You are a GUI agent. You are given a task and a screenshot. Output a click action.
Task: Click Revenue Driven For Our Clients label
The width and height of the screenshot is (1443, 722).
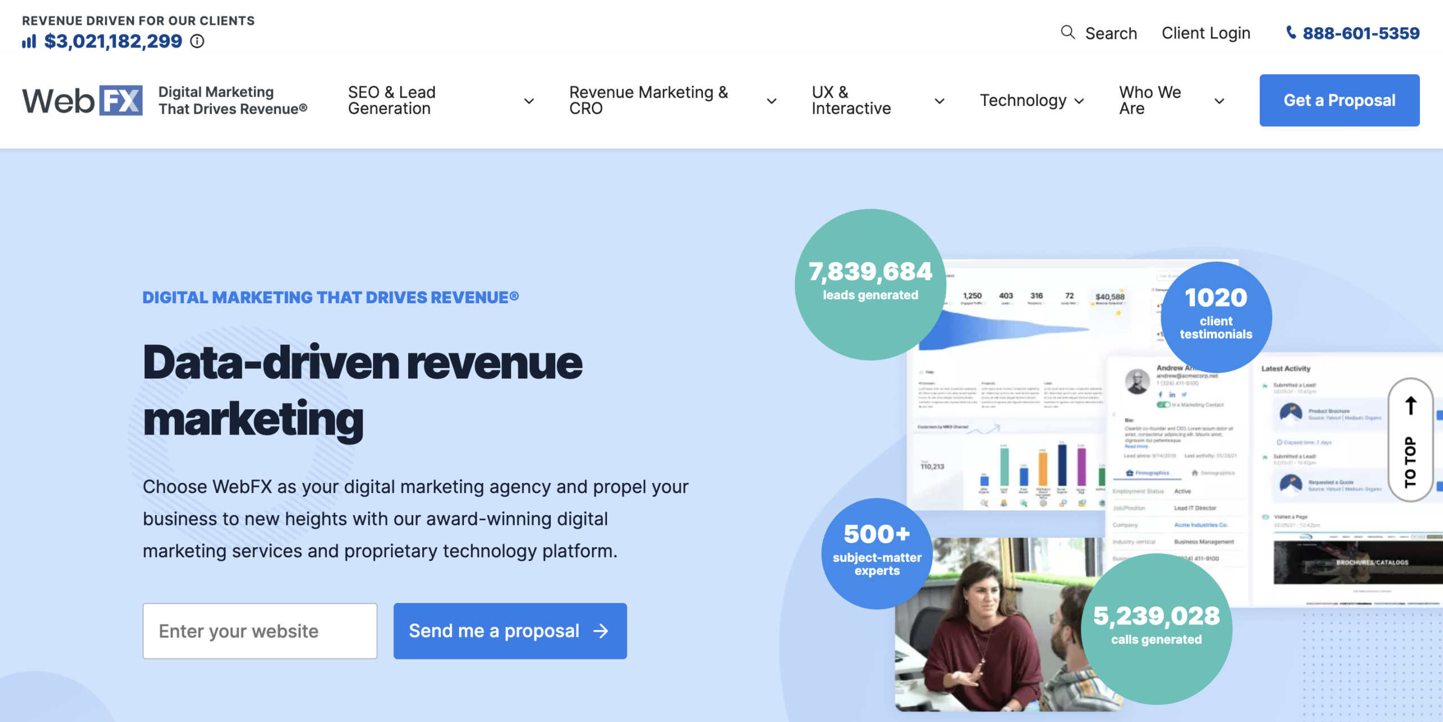click(x=138, y=21)
